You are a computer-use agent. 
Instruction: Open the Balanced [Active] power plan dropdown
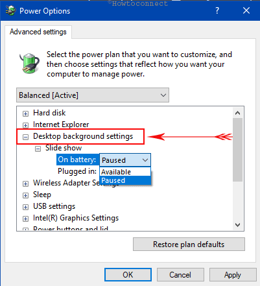pyautogui.click(x=93, y=95)
